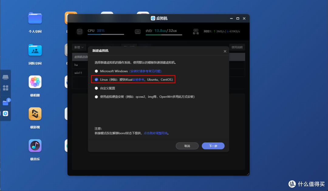This screenshot has height=191, width=328.
Task: Click the CPU usage icon in the toolbar
Action: click(80, 31)
